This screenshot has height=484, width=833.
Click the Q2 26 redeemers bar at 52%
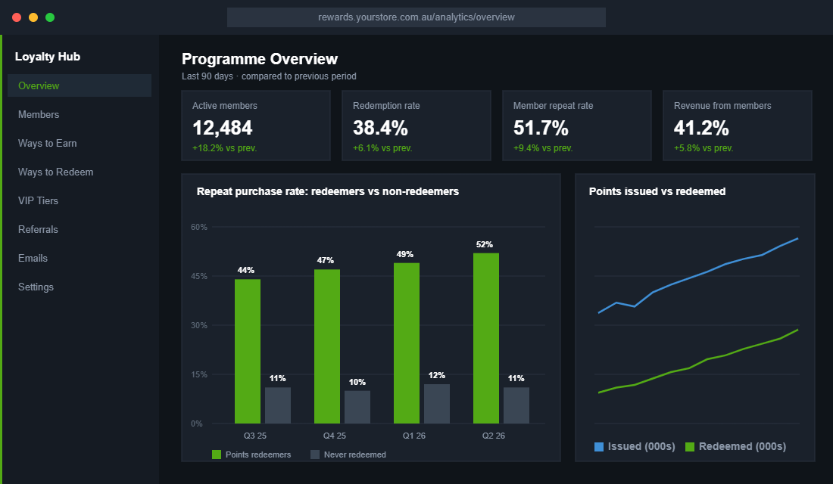point(486,338)
